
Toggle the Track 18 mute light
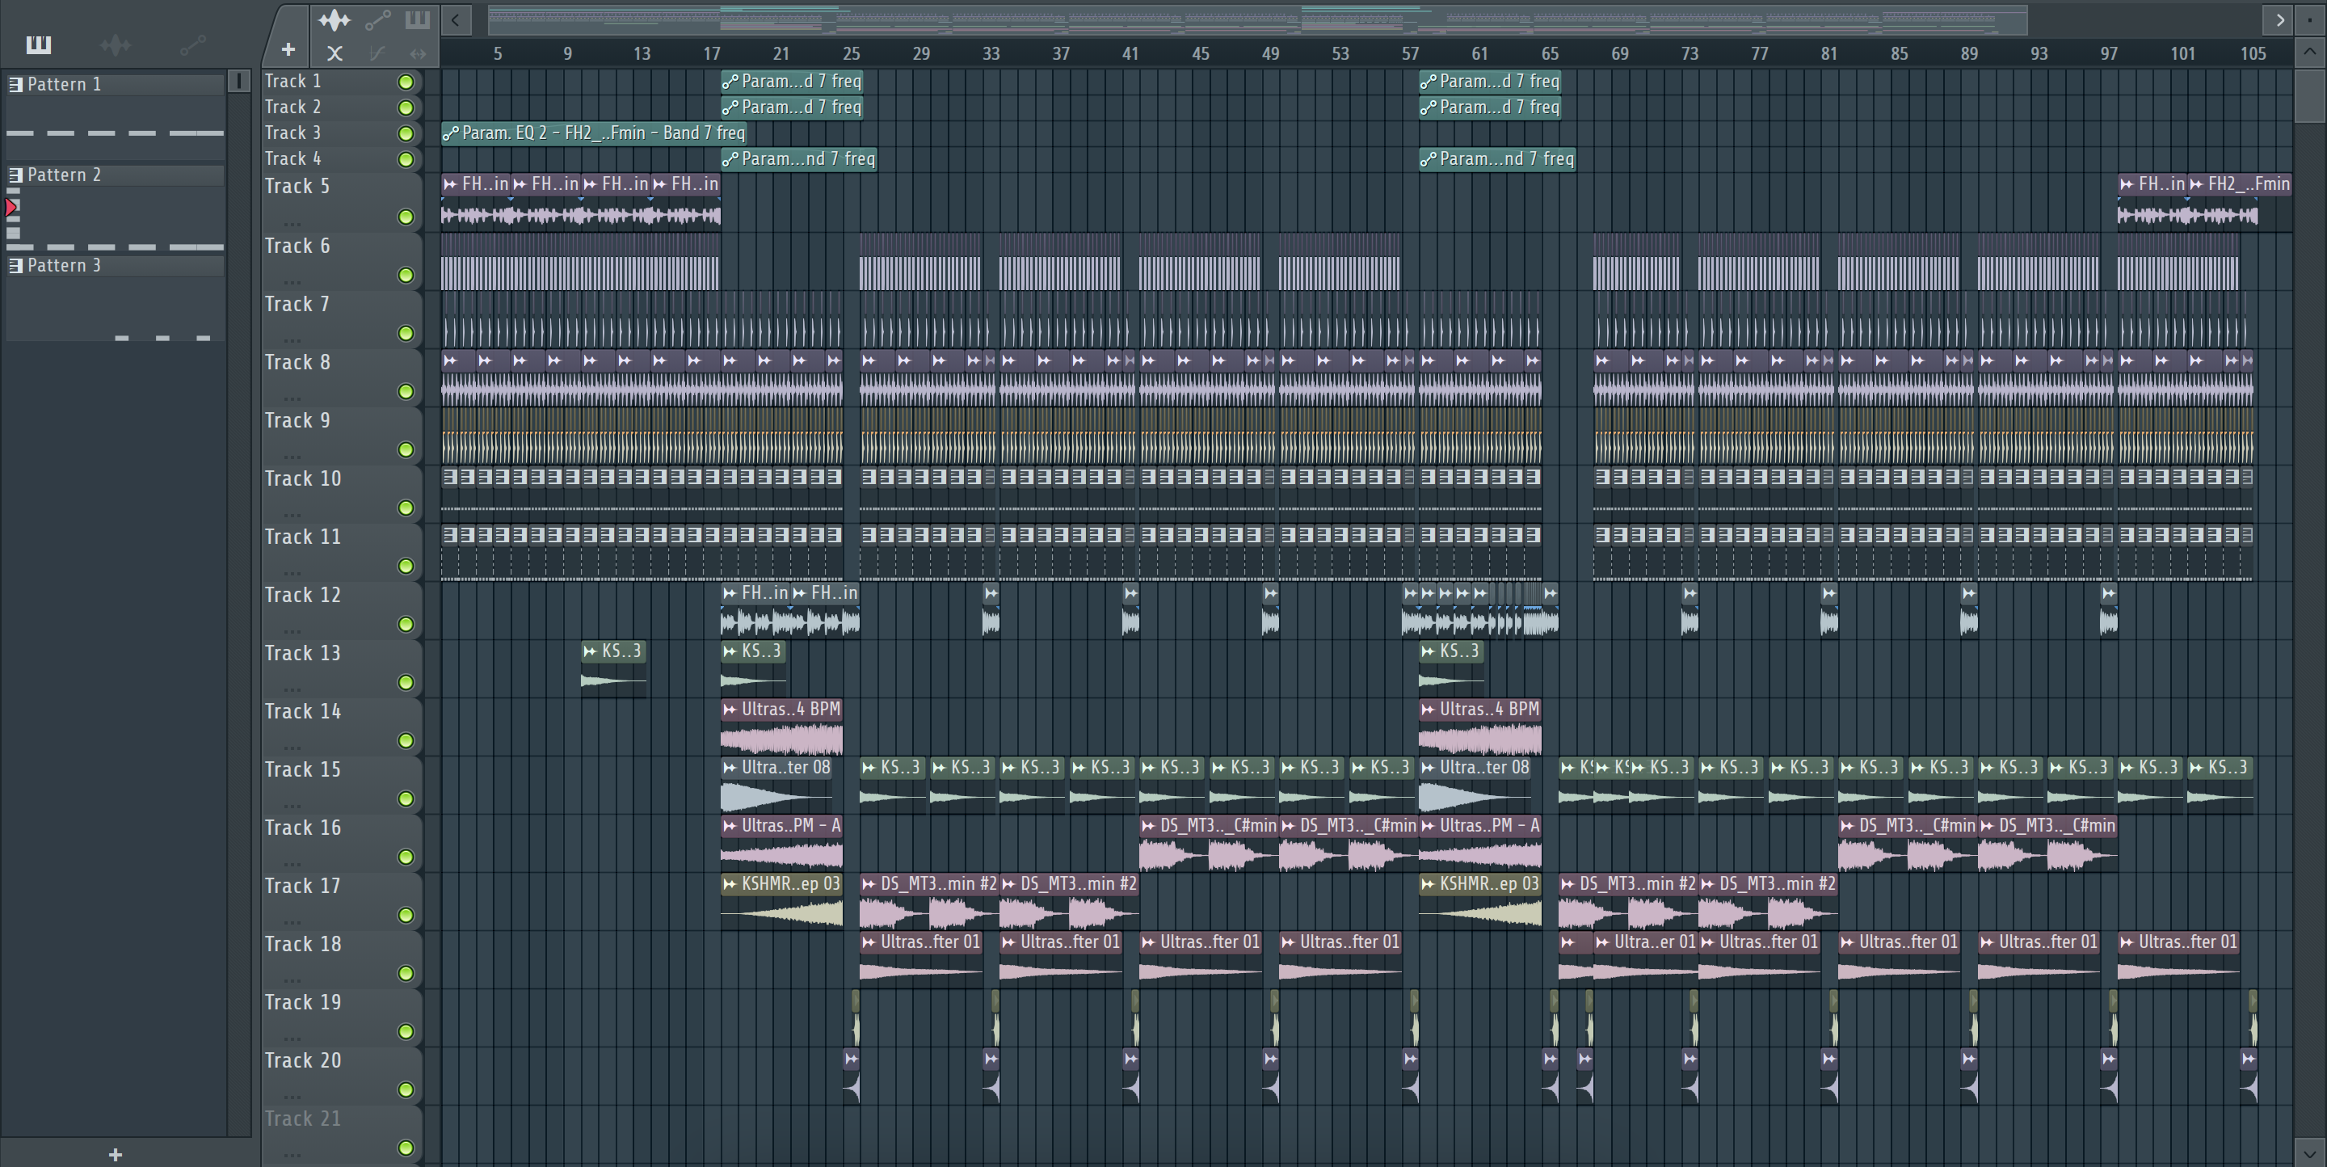tap(406, 974)
